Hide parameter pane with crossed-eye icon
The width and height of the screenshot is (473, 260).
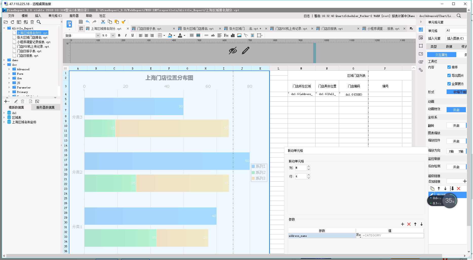coord(233,51)
